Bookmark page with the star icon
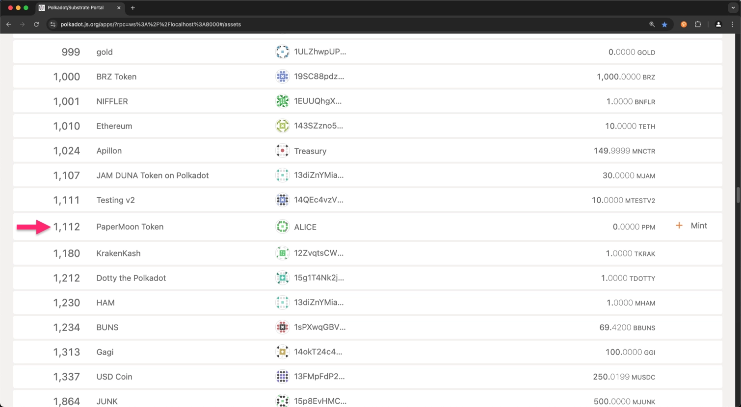 pos(664,25)
